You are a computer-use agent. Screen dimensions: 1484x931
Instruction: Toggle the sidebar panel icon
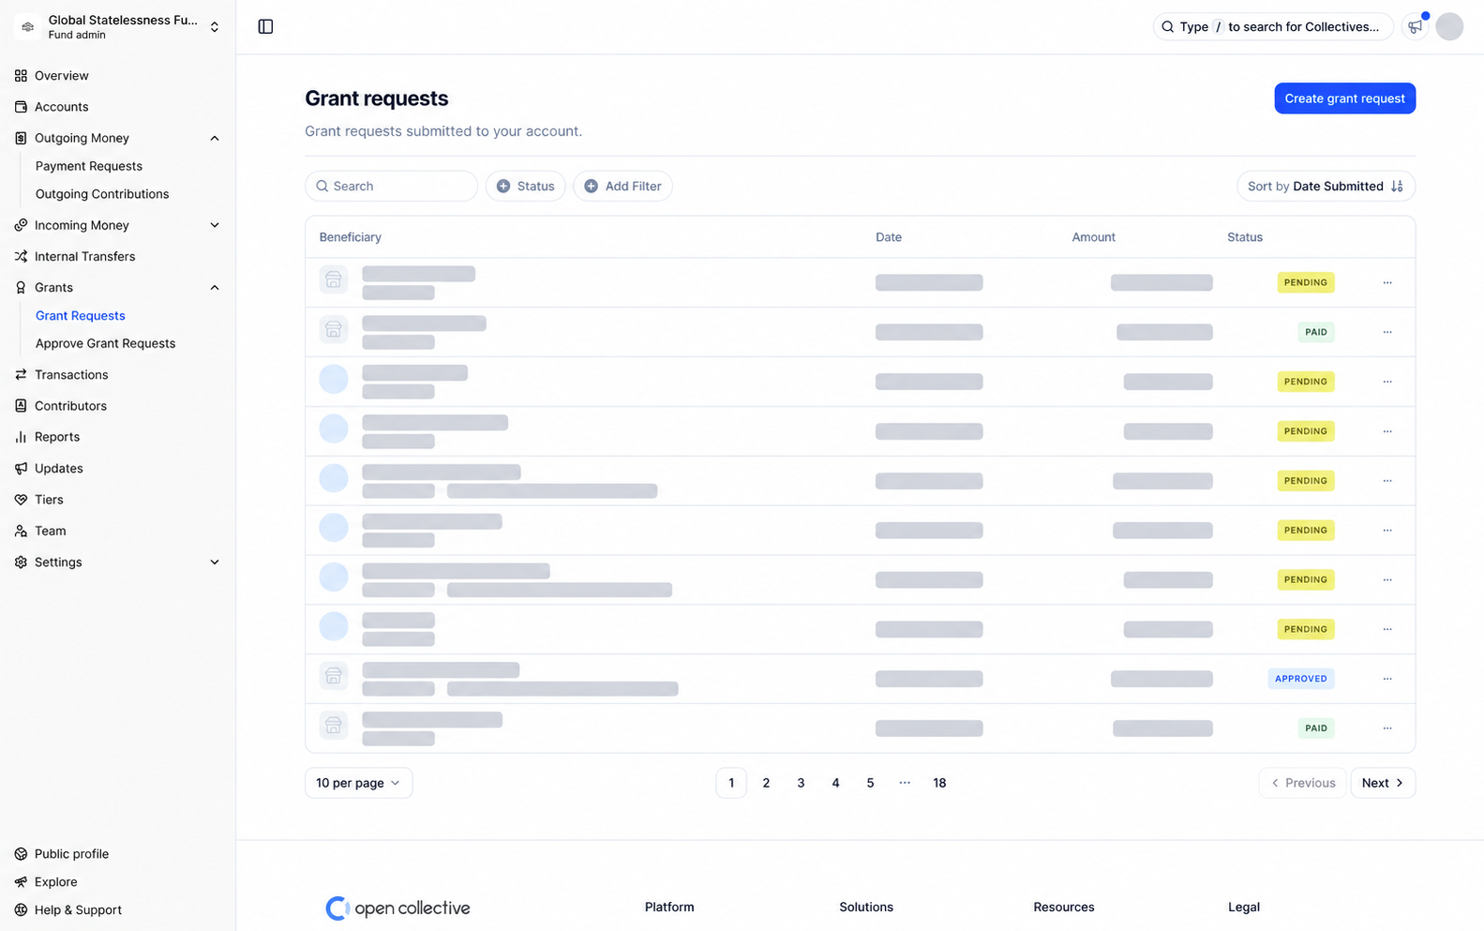(265, 26)
